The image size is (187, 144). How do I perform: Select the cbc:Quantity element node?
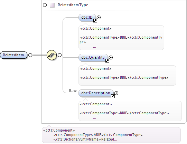click(93, 58)
